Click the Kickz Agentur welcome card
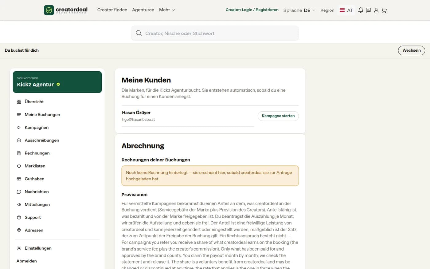 [57, 82]
